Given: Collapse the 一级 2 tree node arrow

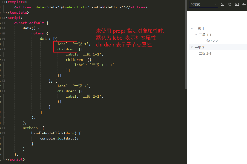Looking at the screenshot, I should pos(192,47).
